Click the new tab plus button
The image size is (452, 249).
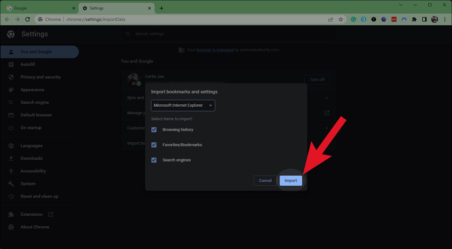[162, 8]
